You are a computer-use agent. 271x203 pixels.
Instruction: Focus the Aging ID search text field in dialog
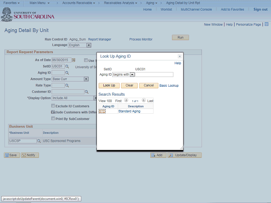pos(154,74)
